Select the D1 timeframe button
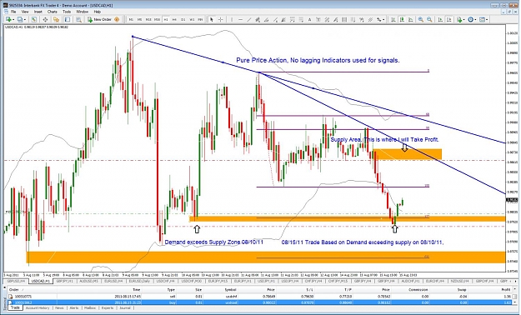The width and height of the screenshot is (521, 315). point(183,20)
